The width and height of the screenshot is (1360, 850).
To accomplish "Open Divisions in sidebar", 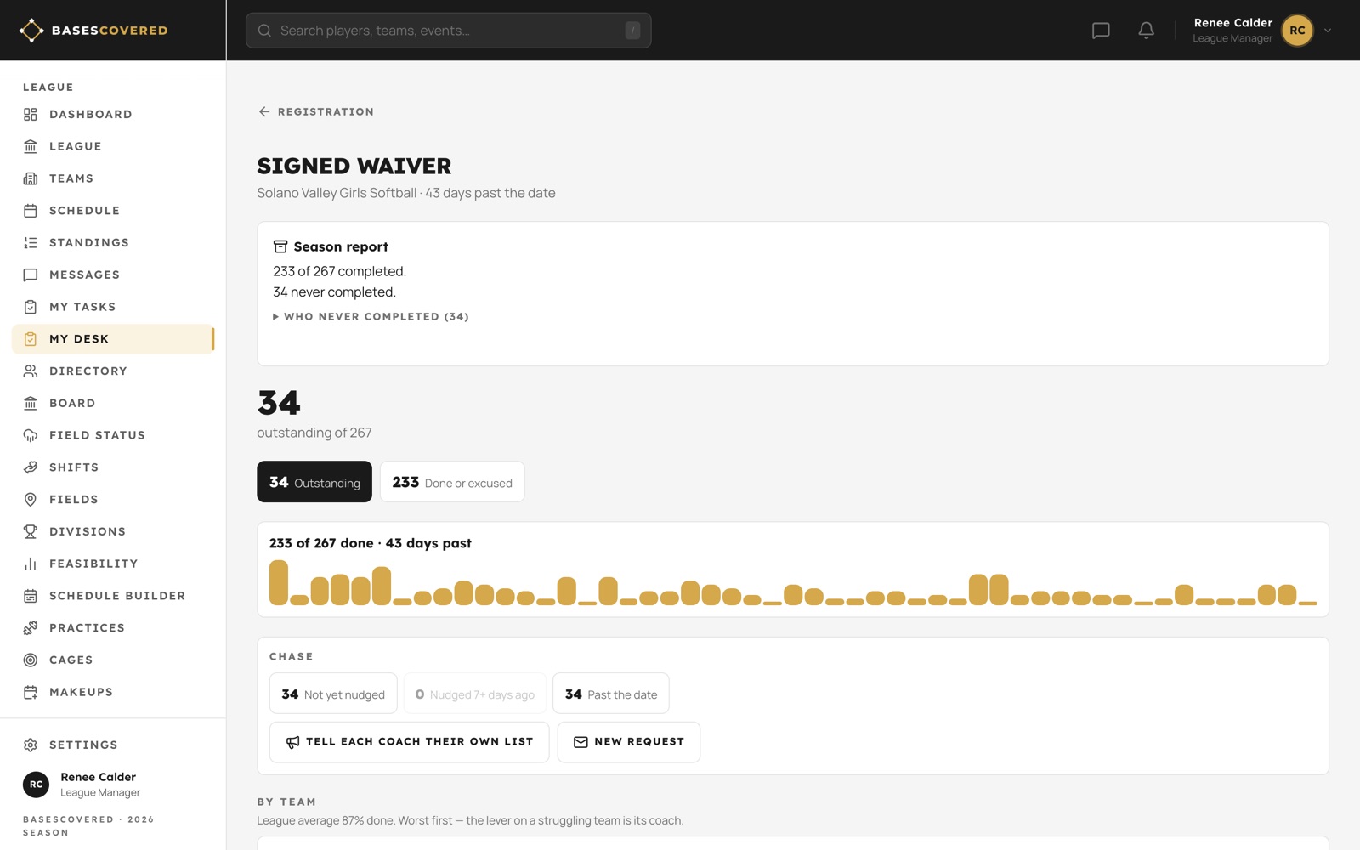I will [113, 532].
